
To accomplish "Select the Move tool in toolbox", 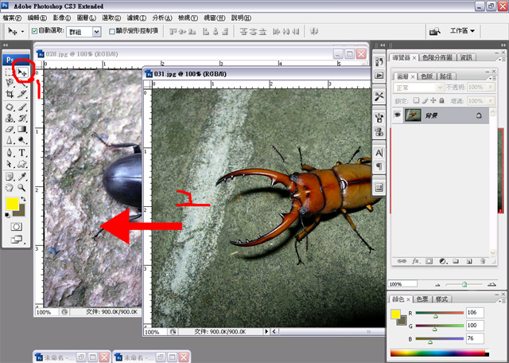I will [x=22, y=72].
